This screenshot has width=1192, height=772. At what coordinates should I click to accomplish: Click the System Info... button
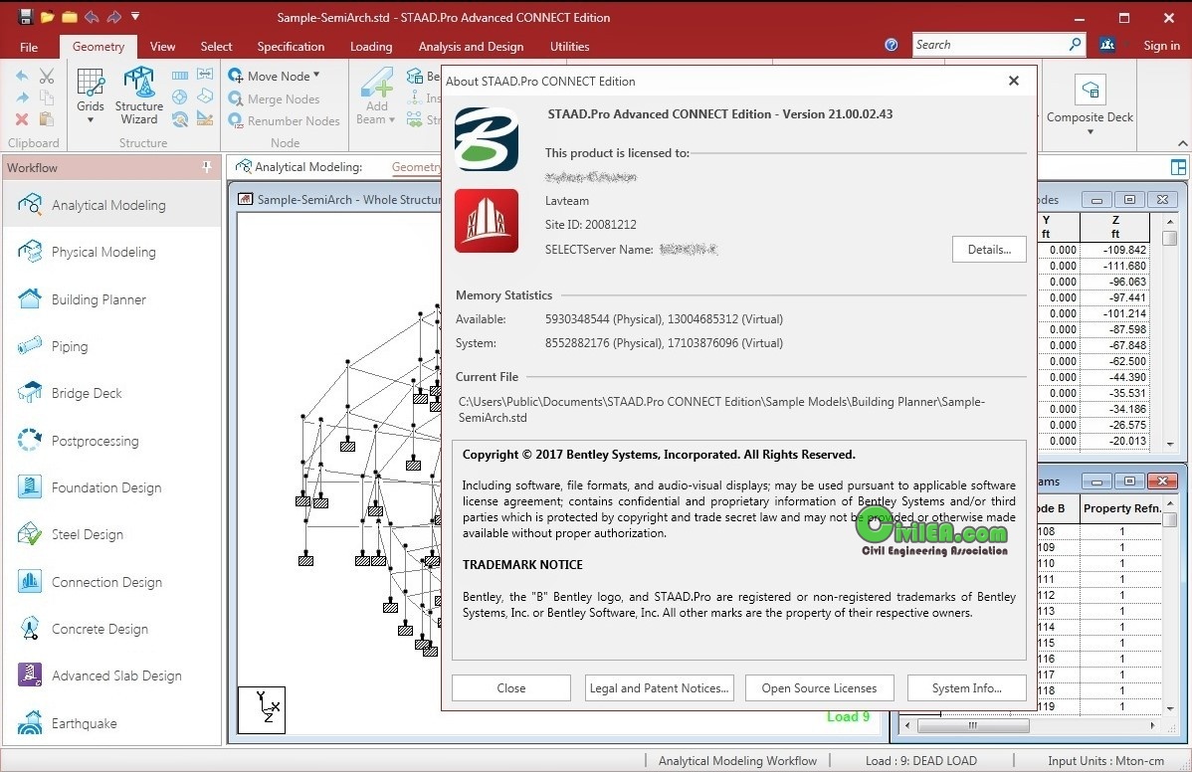pos(966,687)
